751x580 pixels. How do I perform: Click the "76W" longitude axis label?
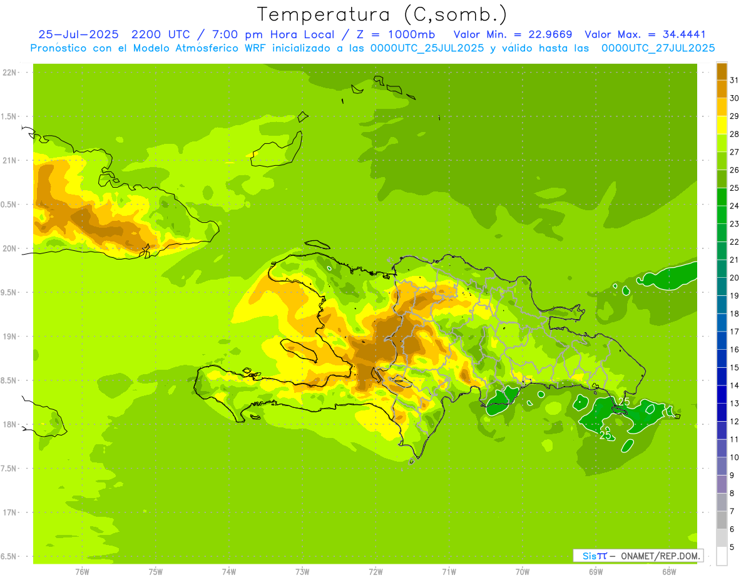[x=82, y=572]
